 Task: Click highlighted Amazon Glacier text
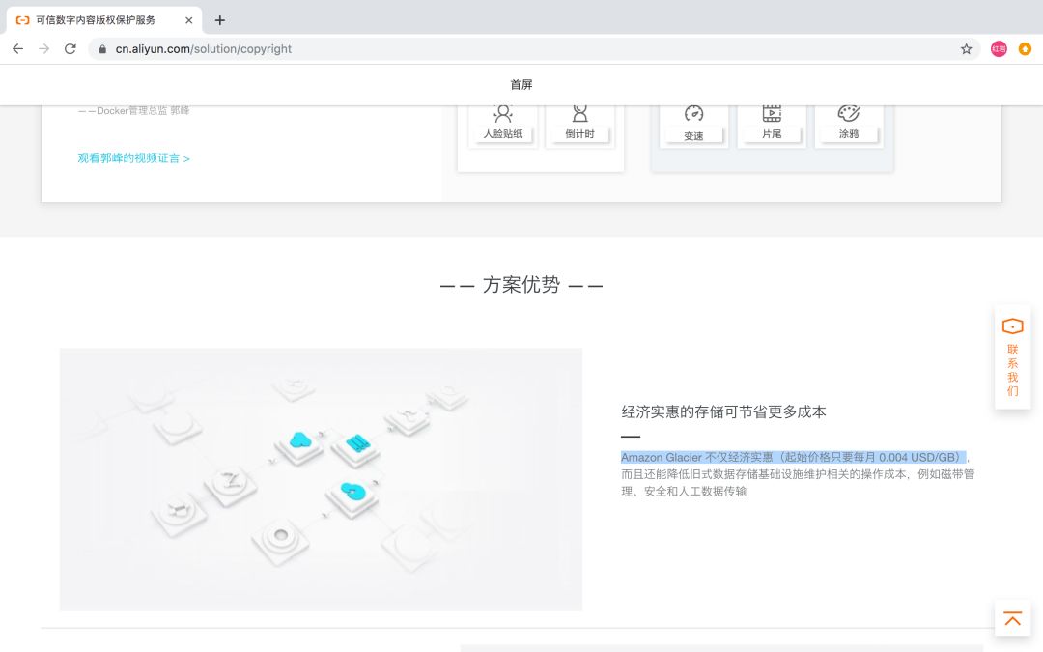pyautogui.click(x=794, y=457)
